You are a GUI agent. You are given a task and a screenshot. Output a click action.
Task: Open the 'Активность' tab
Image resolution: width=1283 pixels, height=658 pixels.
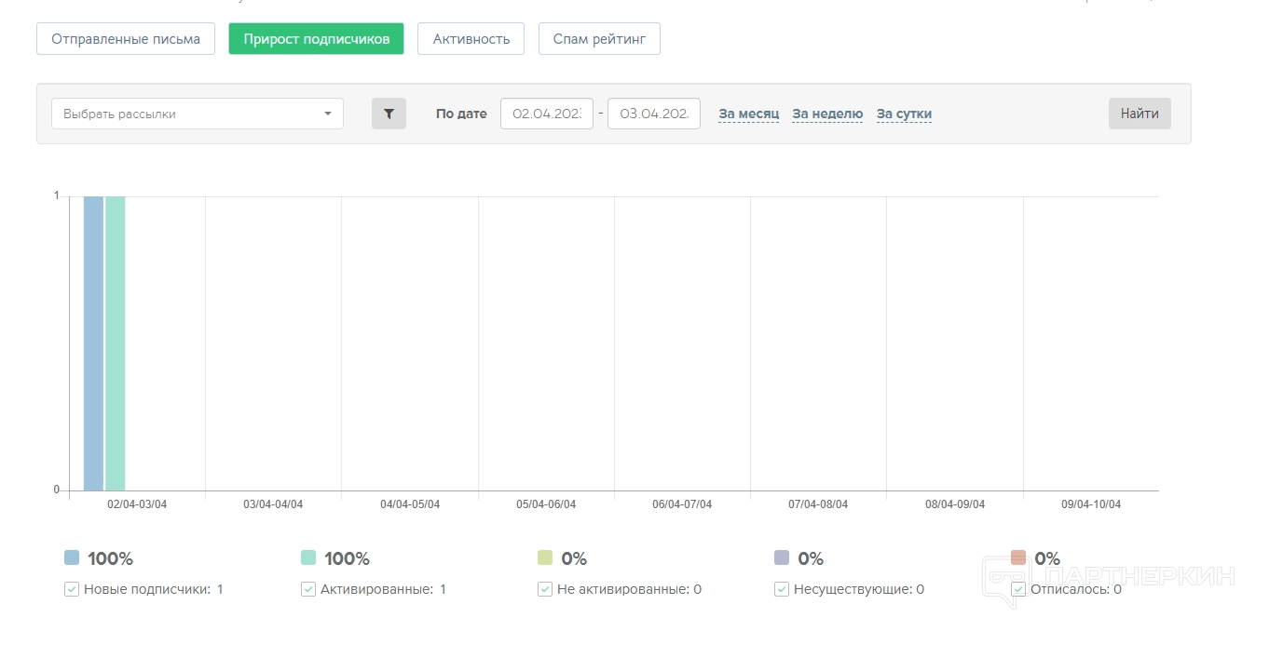(x=471, y=39)
